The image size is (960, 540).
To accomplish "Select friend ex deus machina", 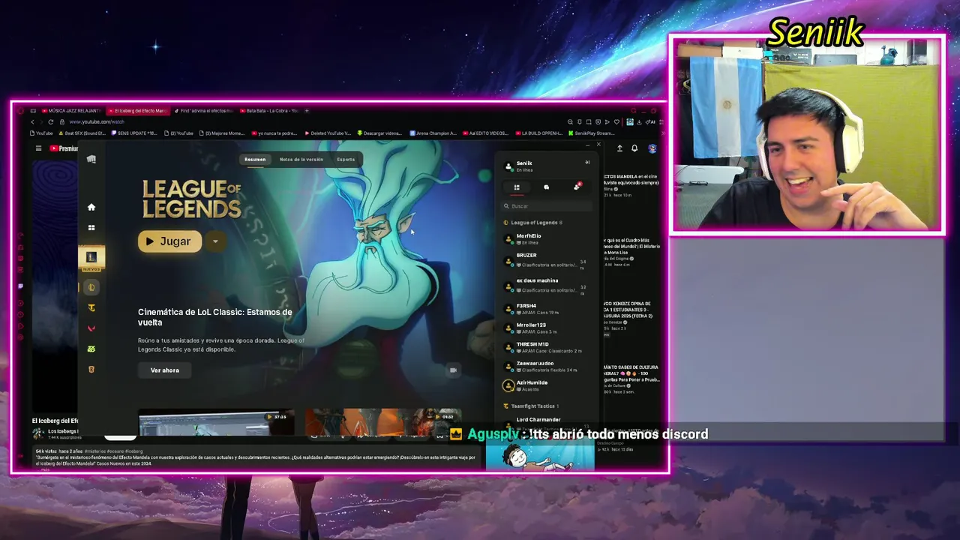I will (x=547, y=285).
